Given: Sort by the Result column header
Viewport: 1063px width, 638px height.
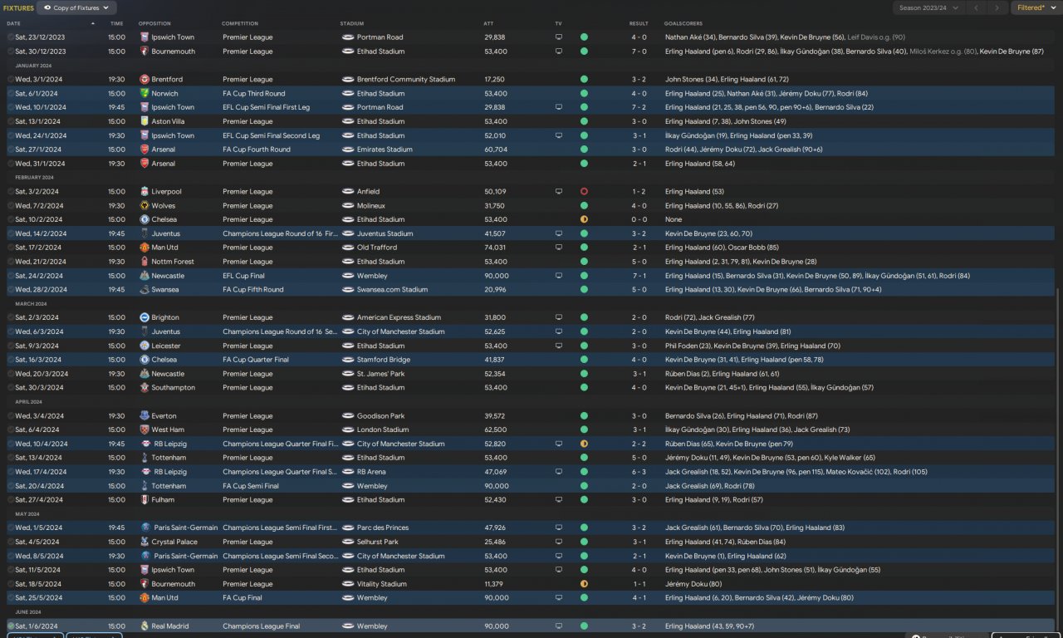Looking at the screenshot, I should coord(639,23).
